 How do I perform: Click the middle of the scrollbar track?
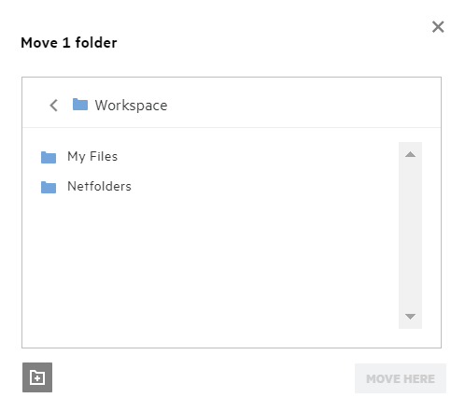pyautogui.click(x=410, y=235)
